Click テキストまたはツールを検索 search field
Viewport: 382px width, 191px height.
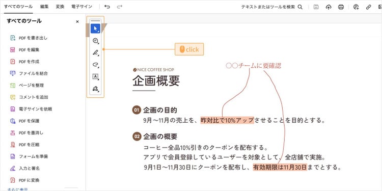(268, 7)
